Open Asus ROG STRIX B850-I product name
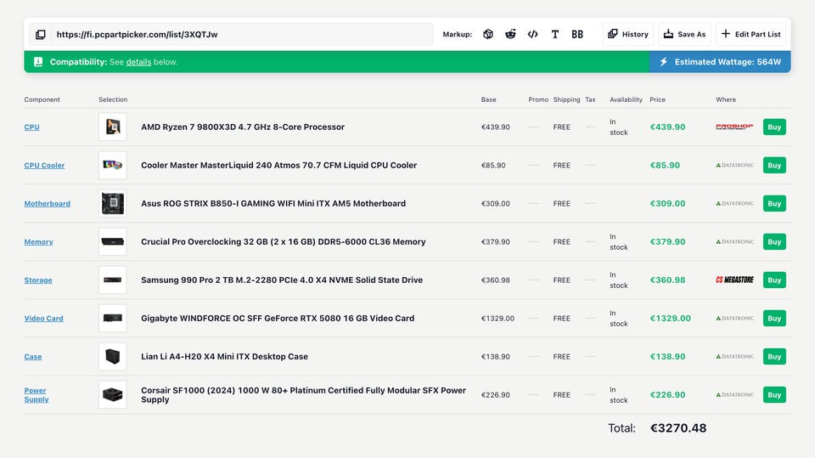Screen dimensions: 815x458 point(273,203)
